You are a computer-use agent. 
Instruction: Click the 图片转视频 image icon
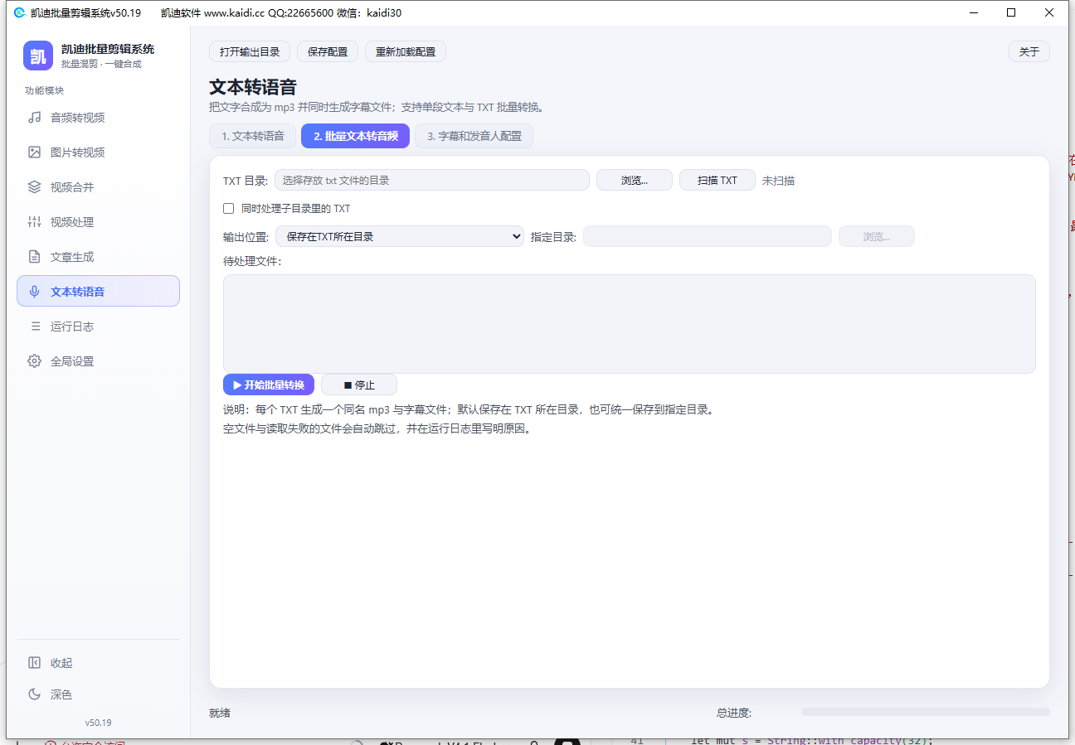34,152
